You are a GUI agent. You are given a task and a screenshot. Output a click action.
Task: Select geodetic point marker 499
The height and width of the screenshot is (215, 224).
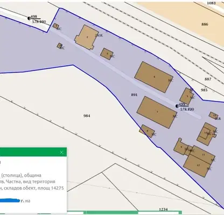tap(177, 106)
